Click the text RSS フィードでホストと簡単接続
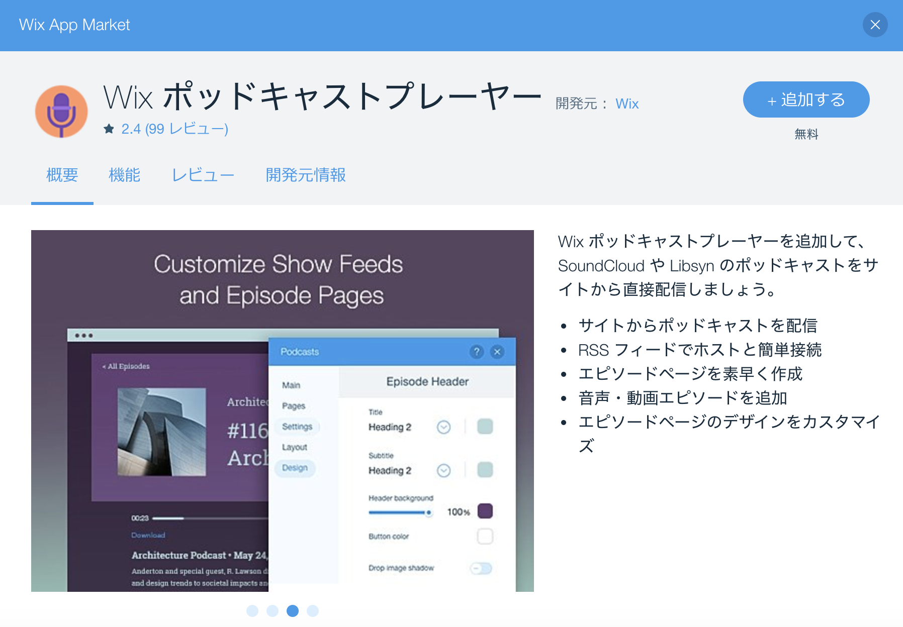Image resolution: width=903 pixels, height=627 pixels. (700, 350)
